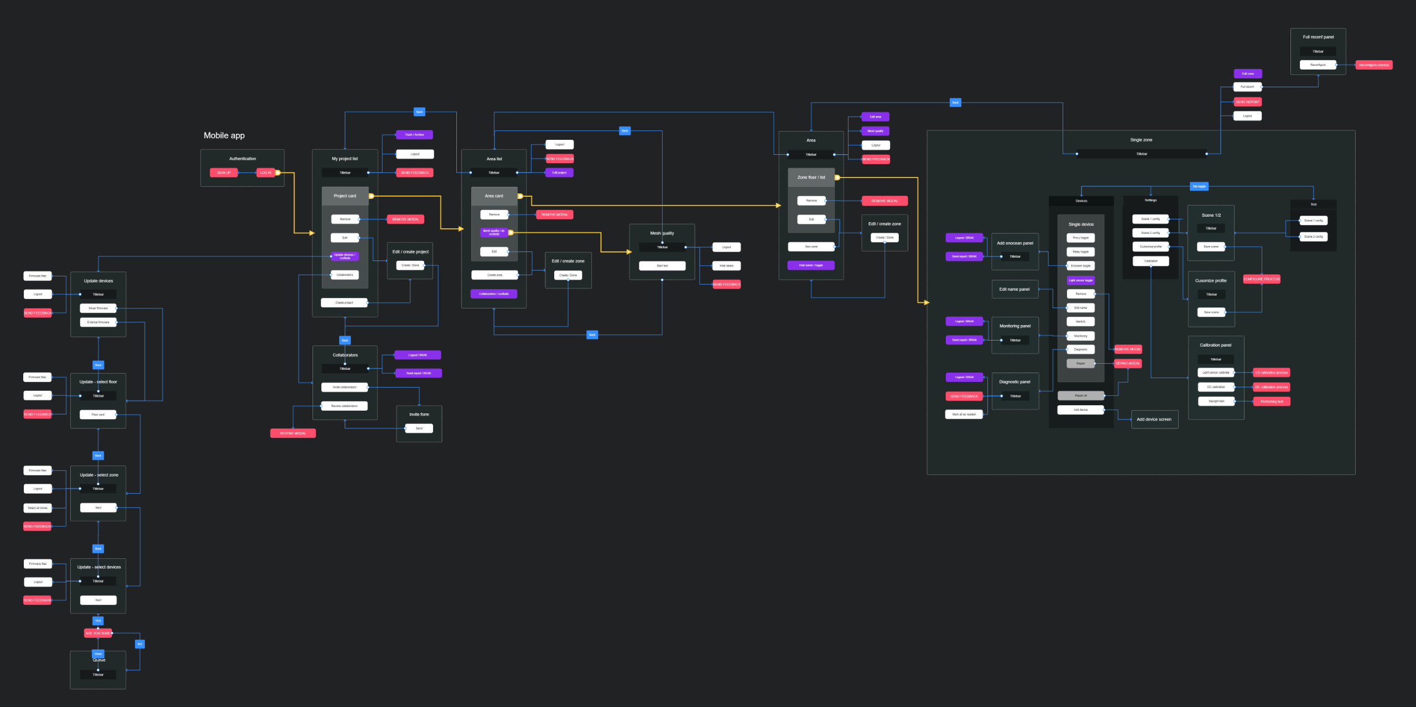Click the Edit name node in Single device
The image size is (1416, 707).
point(1081,308)
